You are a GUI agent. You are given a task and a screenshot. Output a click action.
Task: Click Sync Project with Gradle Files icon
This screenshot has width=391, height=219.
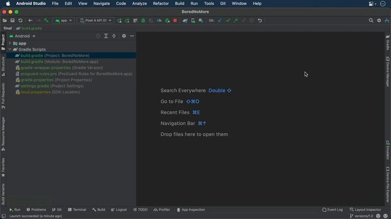(x=185, y=21)
